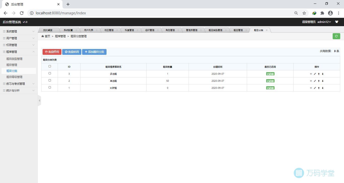Edit the 判断题 row with pencil icon
344x183 pixels.
(x=315, y=88)
